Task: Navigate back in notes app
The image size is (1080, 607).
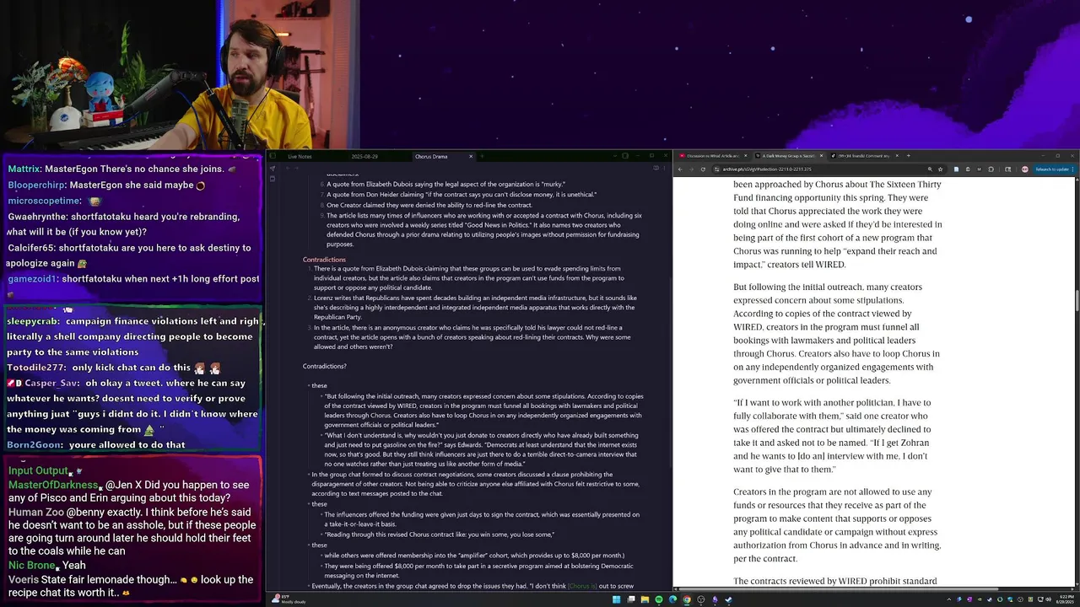Action: 288,168
